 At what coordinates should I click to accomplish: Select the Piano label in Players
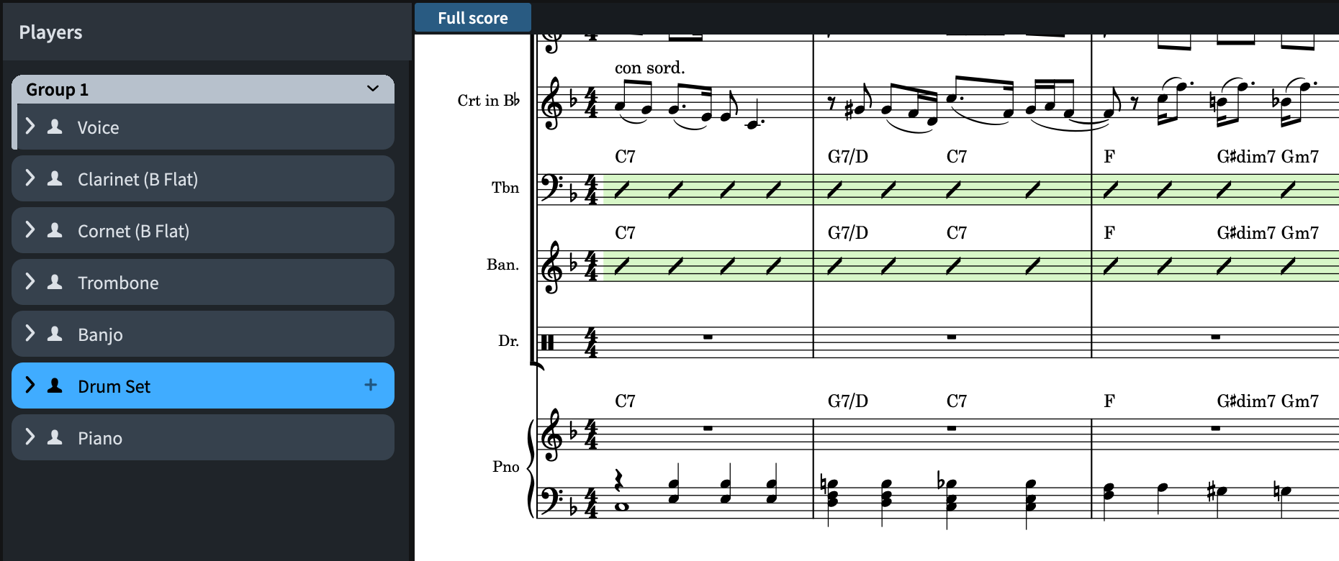tap(100, 438)
